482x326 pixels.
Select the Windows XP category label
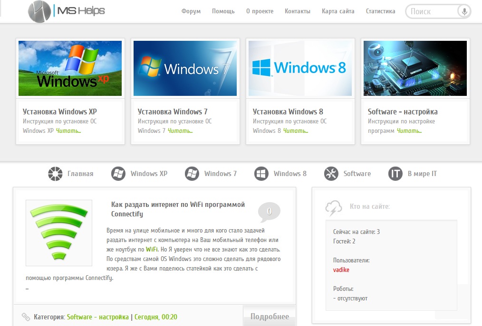point(149,174)
